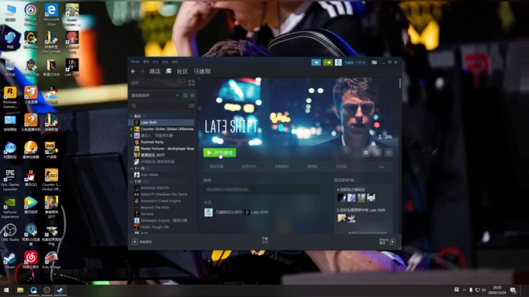Screen dimensions: 529x297
Task: Toggle the recent activity clock filter
Action: pos(186,96)
